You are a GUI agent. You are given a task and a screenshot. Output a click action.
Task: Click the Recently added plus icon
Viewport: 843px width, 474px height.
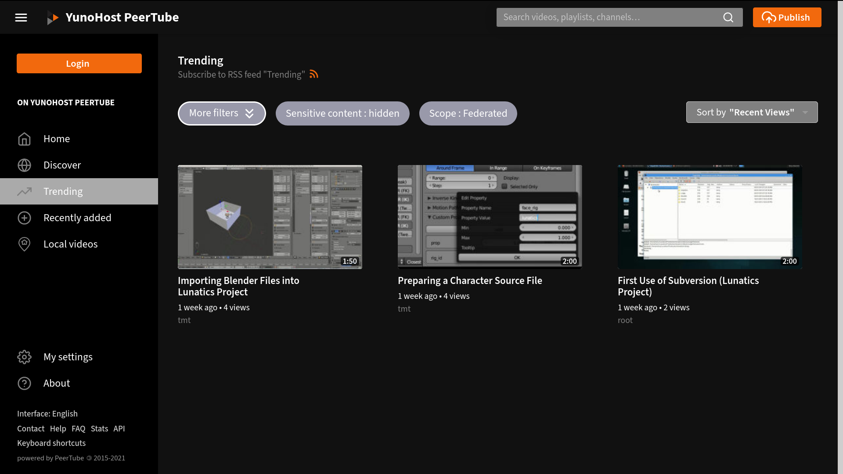click(24, 218)
